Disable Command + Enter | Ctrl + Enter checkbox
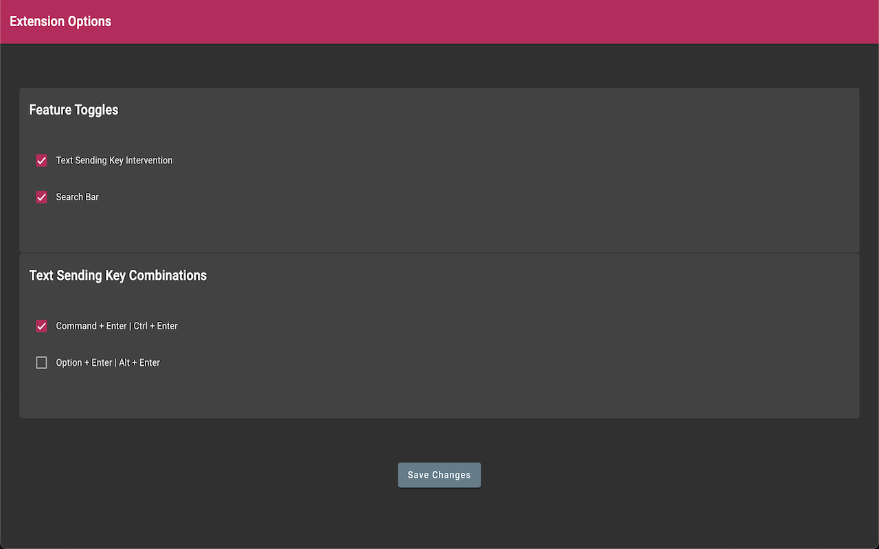 [41, 326]
